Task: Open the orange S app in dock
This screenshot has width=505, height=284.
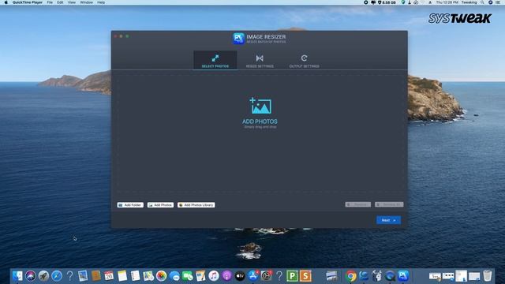Action: tap(305, 276)
